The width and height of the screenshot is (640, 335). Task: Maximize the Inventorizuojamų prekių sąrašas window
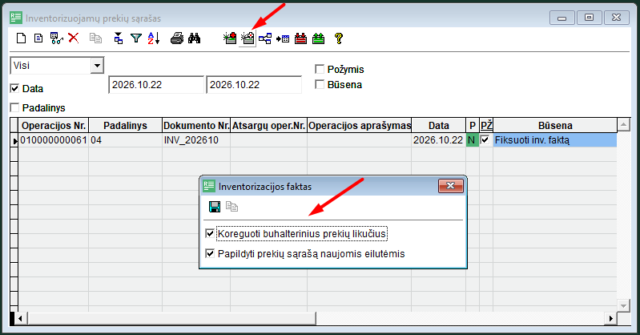click(589, 18)
